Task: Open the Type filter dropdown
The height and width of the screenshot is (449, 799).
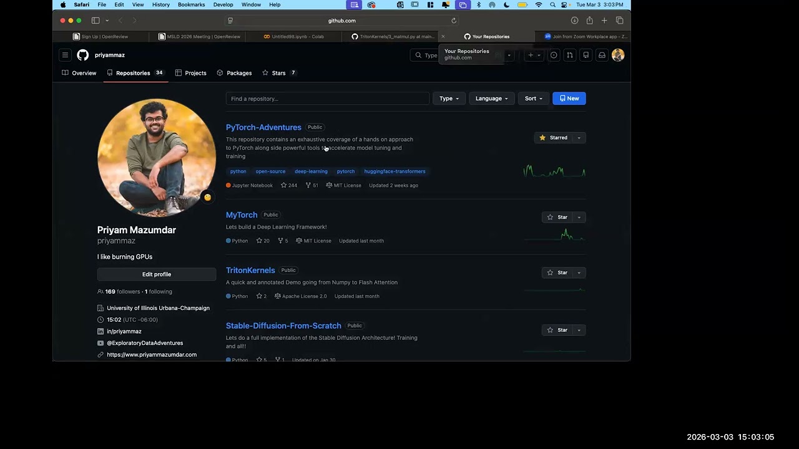Action: 449,99
